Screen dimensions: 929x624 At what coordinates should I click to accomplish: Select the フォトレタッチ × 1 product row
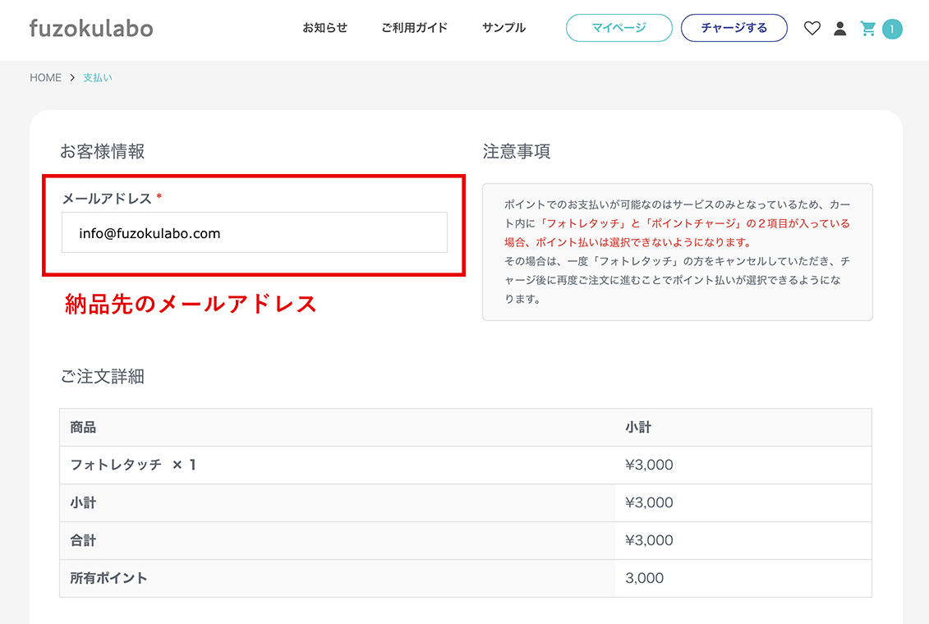[133, 465]
